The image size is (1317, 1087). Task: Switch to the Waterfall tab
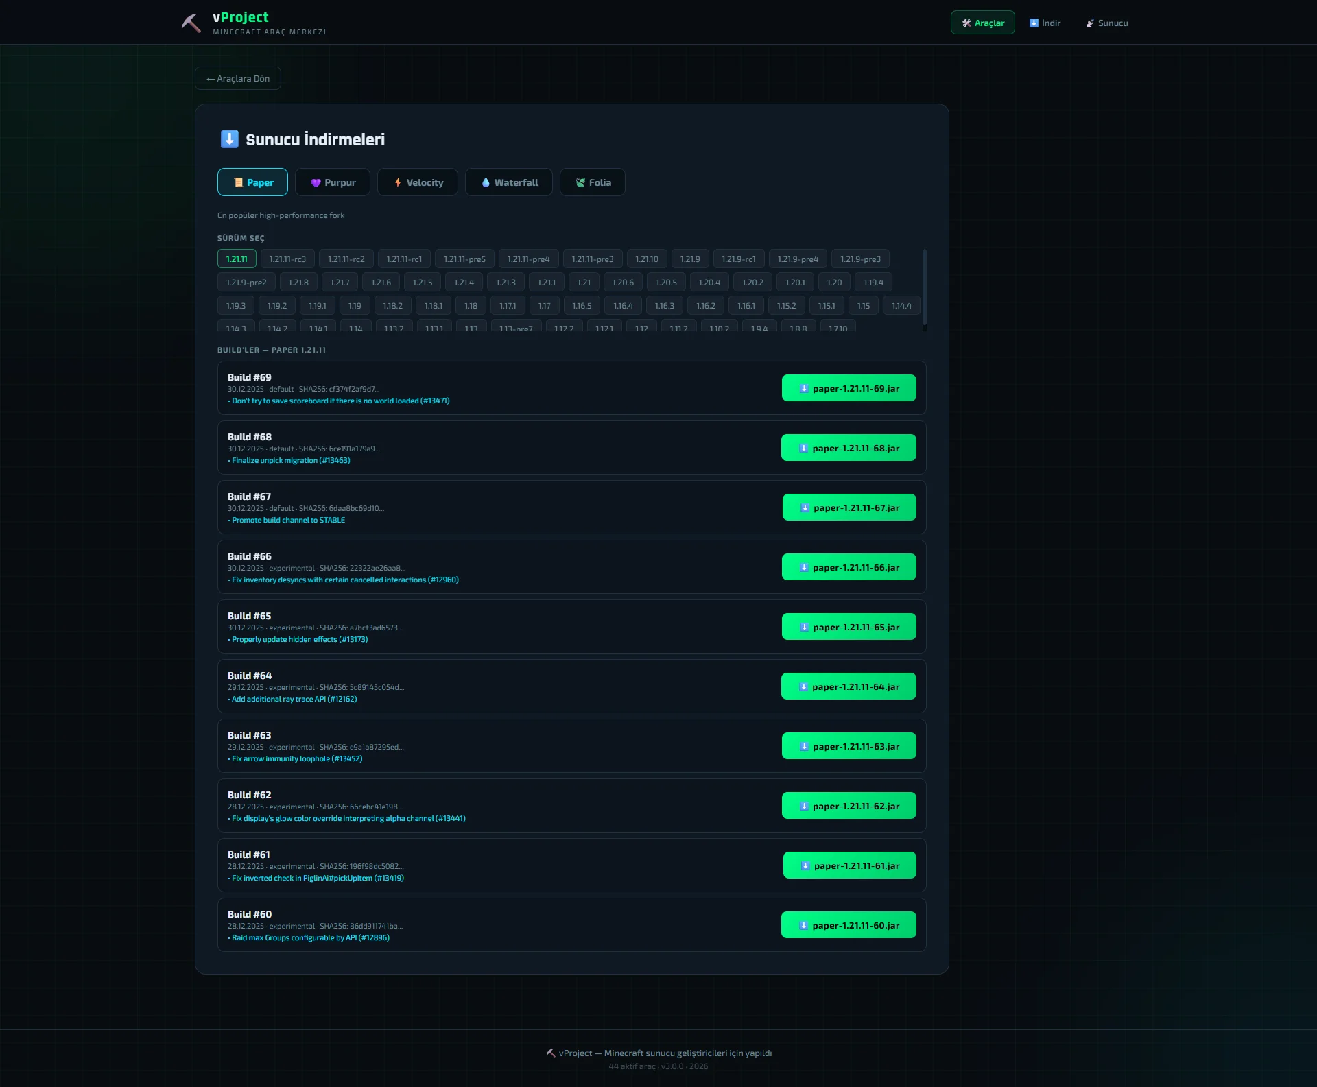pos(509,182)
